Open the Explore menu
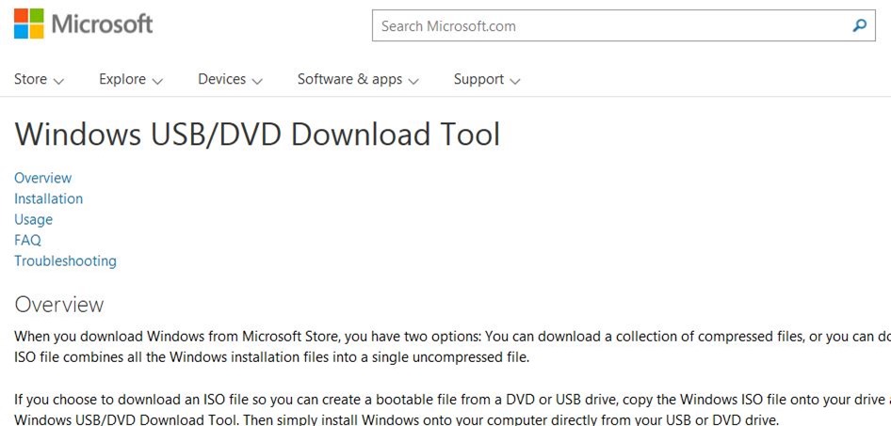This screenshot has height=426, width=891. pos(131,79)
